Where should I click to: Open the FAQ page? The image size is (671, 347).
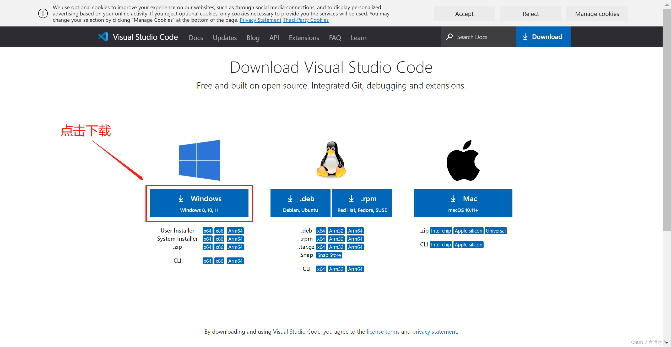point(335,38)
